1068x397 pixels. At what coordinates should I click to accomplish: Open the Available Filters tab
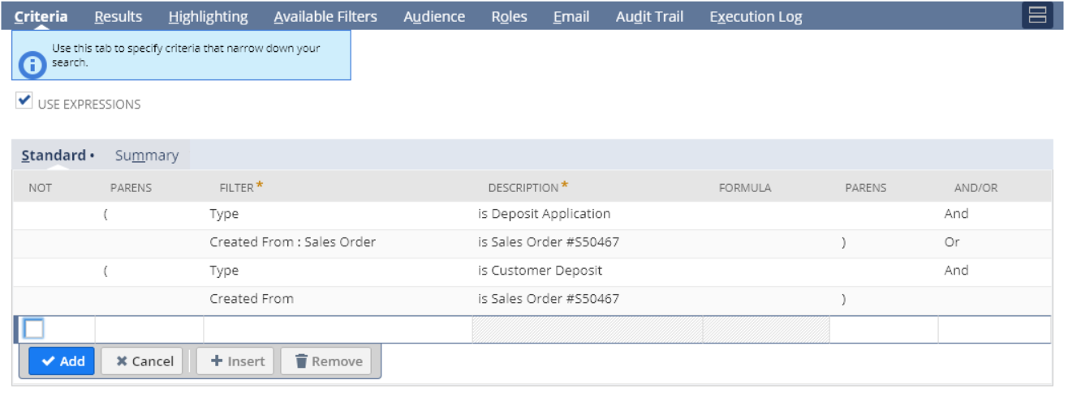tap(325, 16)
